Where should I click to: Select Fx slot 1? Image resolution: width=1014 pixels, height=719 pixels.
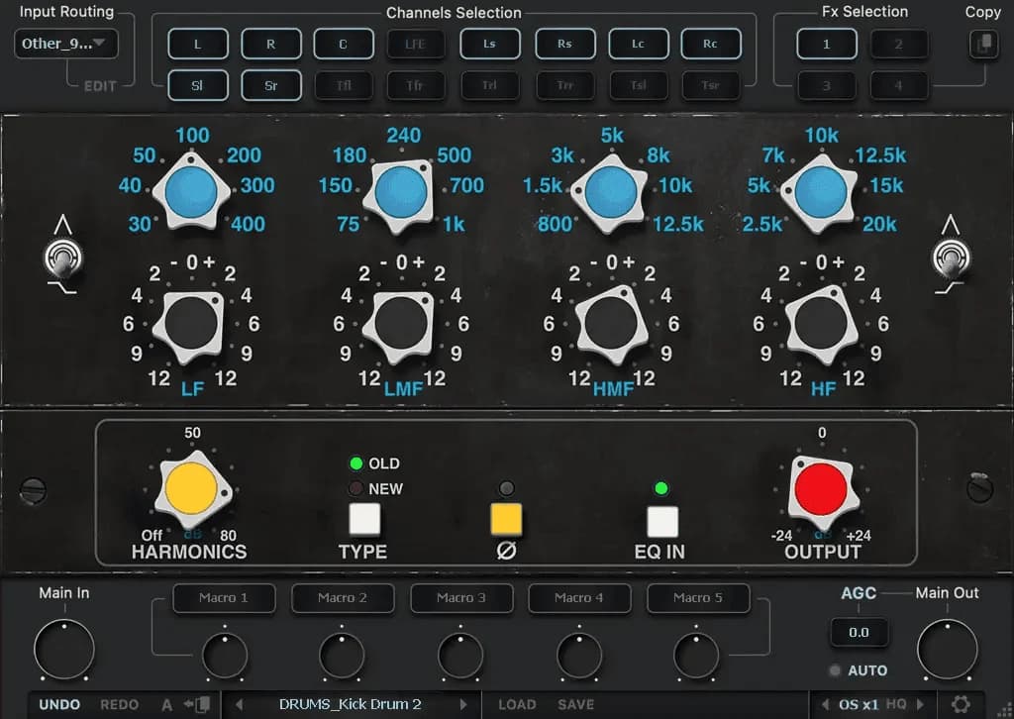(827, 45)
